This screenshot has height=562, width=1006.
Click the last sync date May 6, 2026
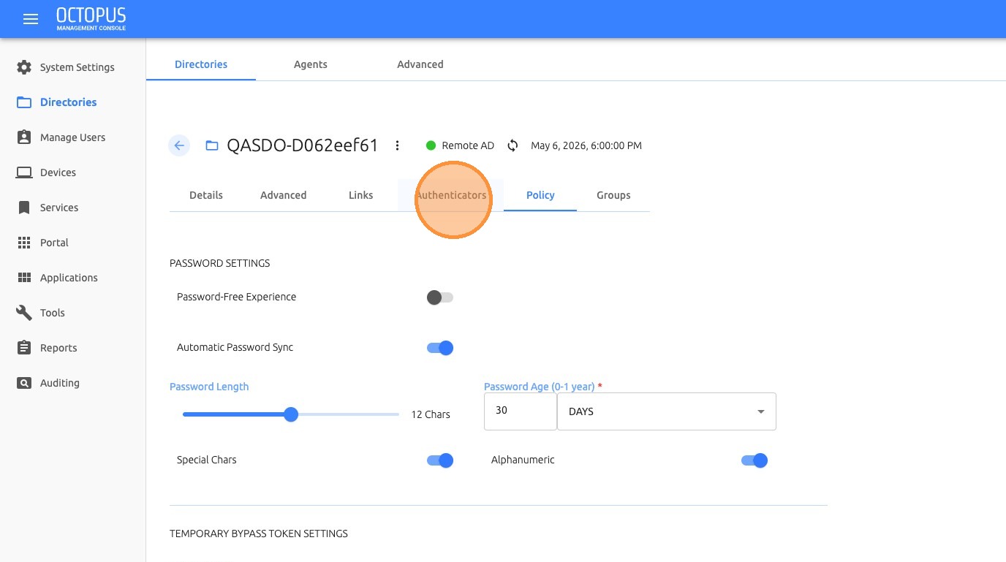coord(586,145)
